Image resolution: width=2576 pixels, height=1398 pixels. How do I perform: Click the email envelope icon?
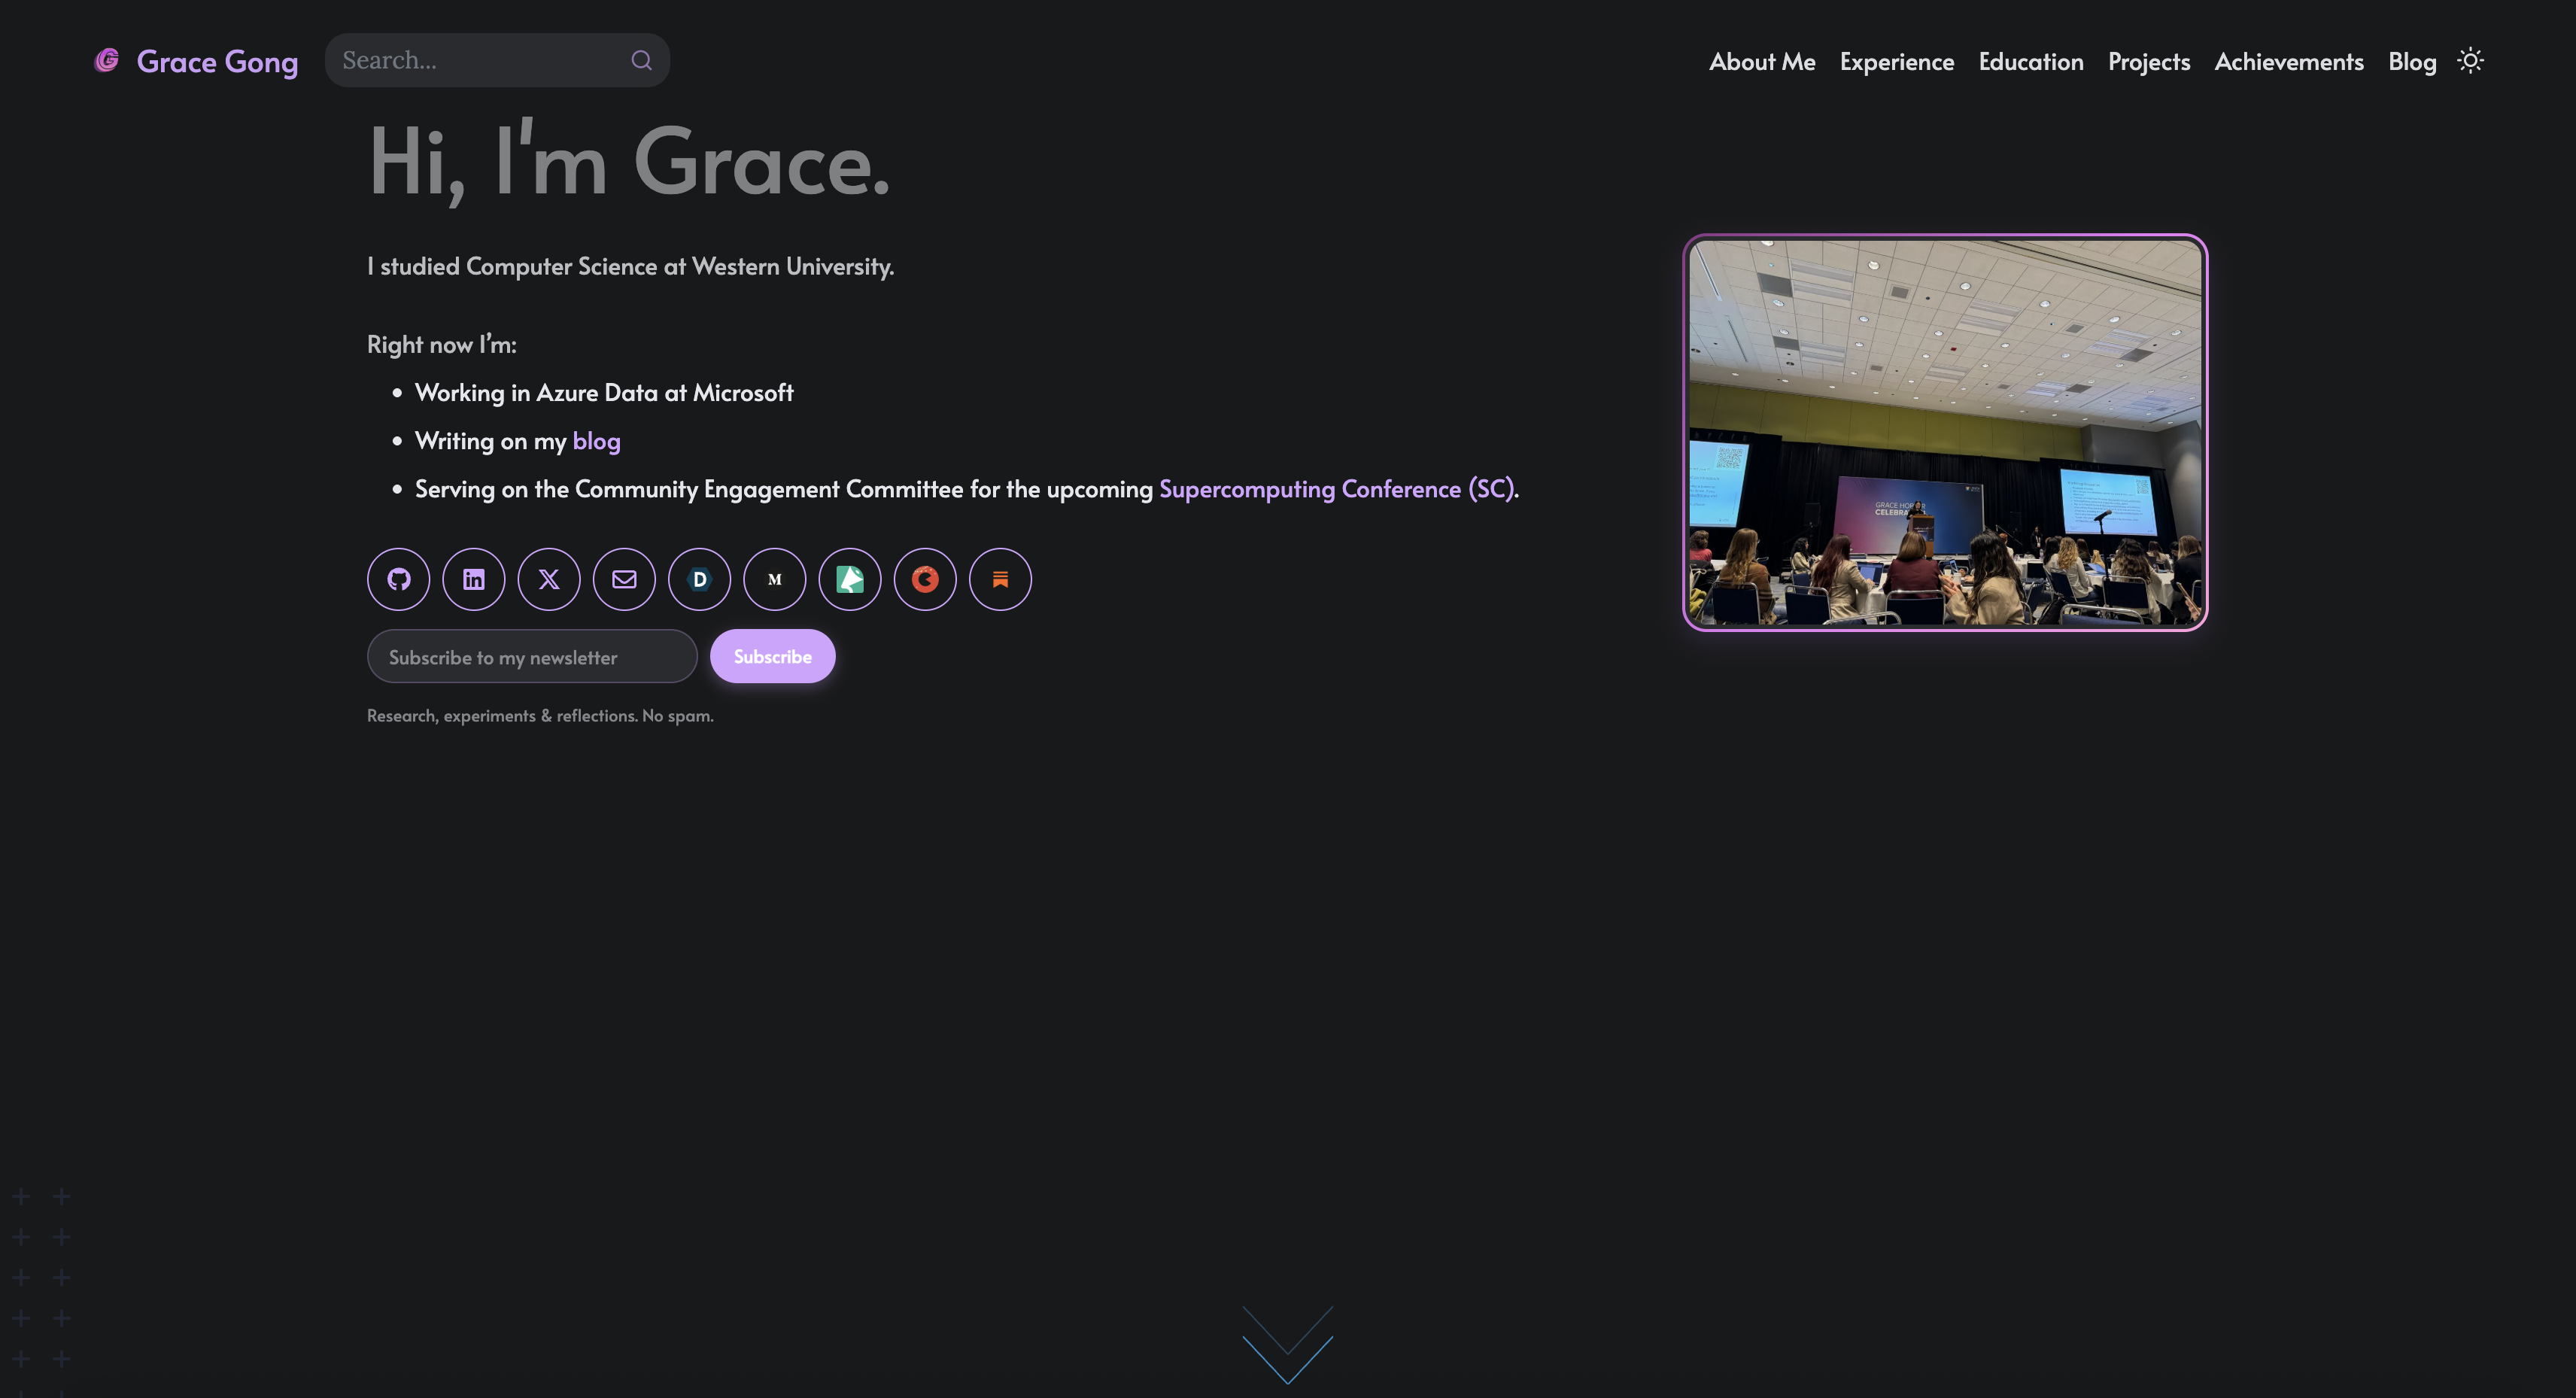[624, 579]
